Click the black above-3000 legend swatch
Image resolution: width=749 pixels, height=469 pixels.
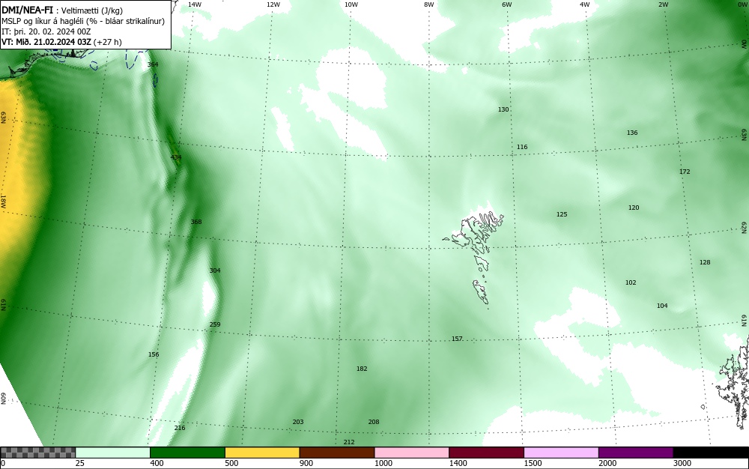tap(711, 453)
